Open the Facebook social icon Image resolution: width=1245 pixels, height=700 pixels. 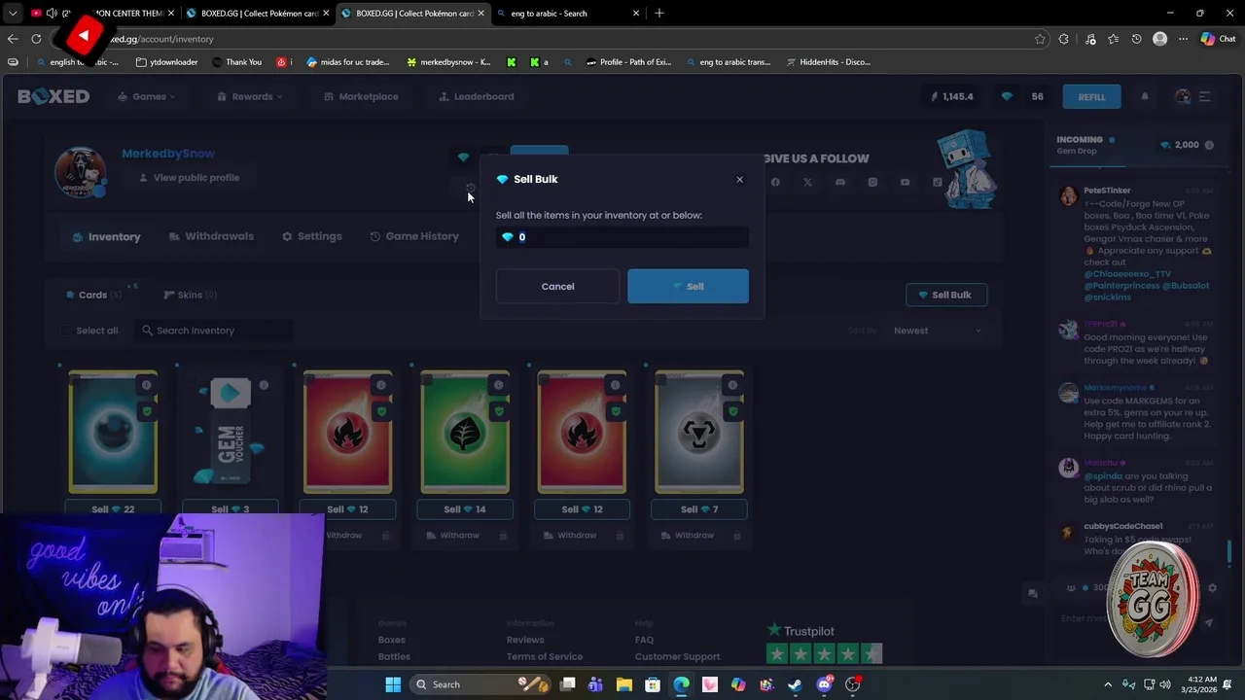click(x=775, y=182)
